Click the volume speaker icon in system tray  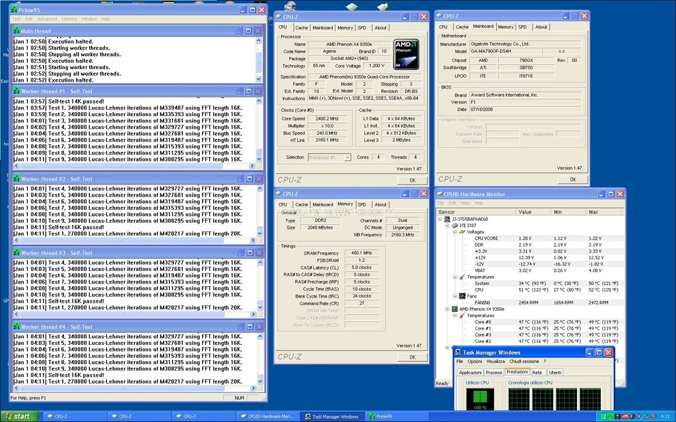(x=632, y=417)
